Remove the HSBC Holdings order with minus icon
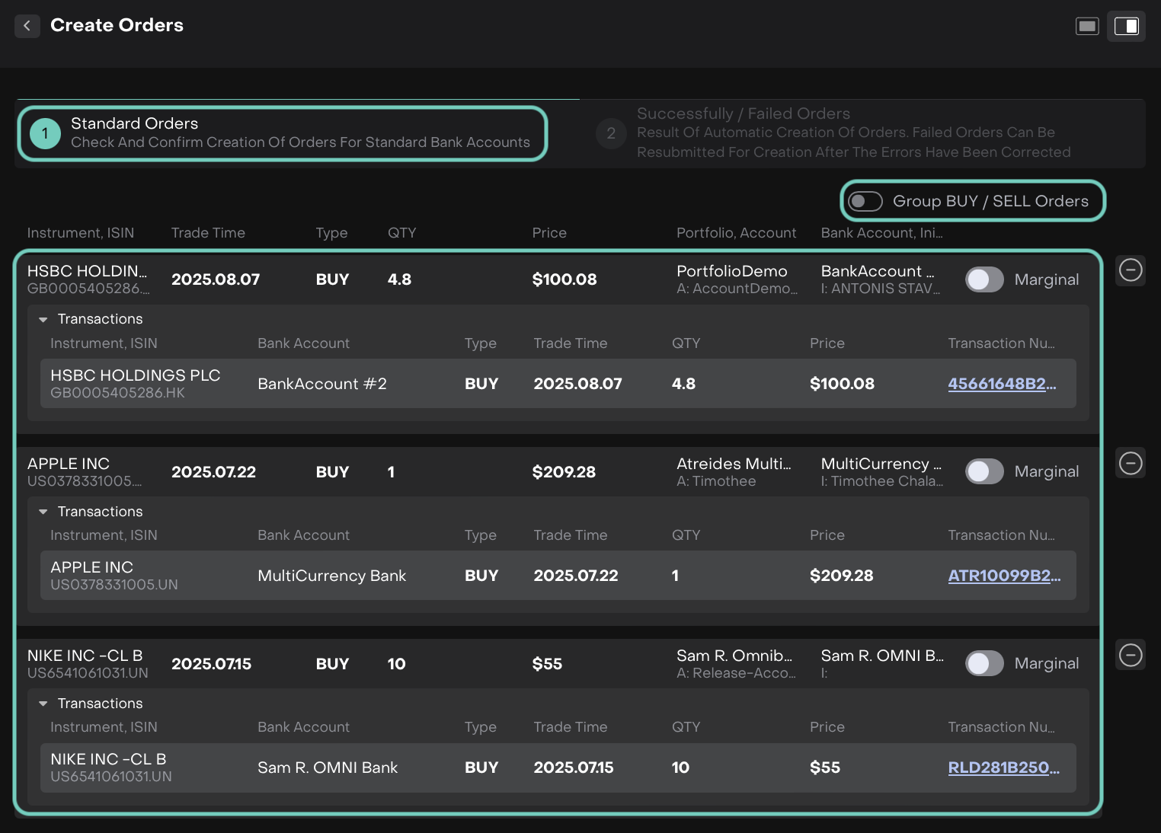1161x833 pixels. pyautogui.click(x=1130, y=270)
